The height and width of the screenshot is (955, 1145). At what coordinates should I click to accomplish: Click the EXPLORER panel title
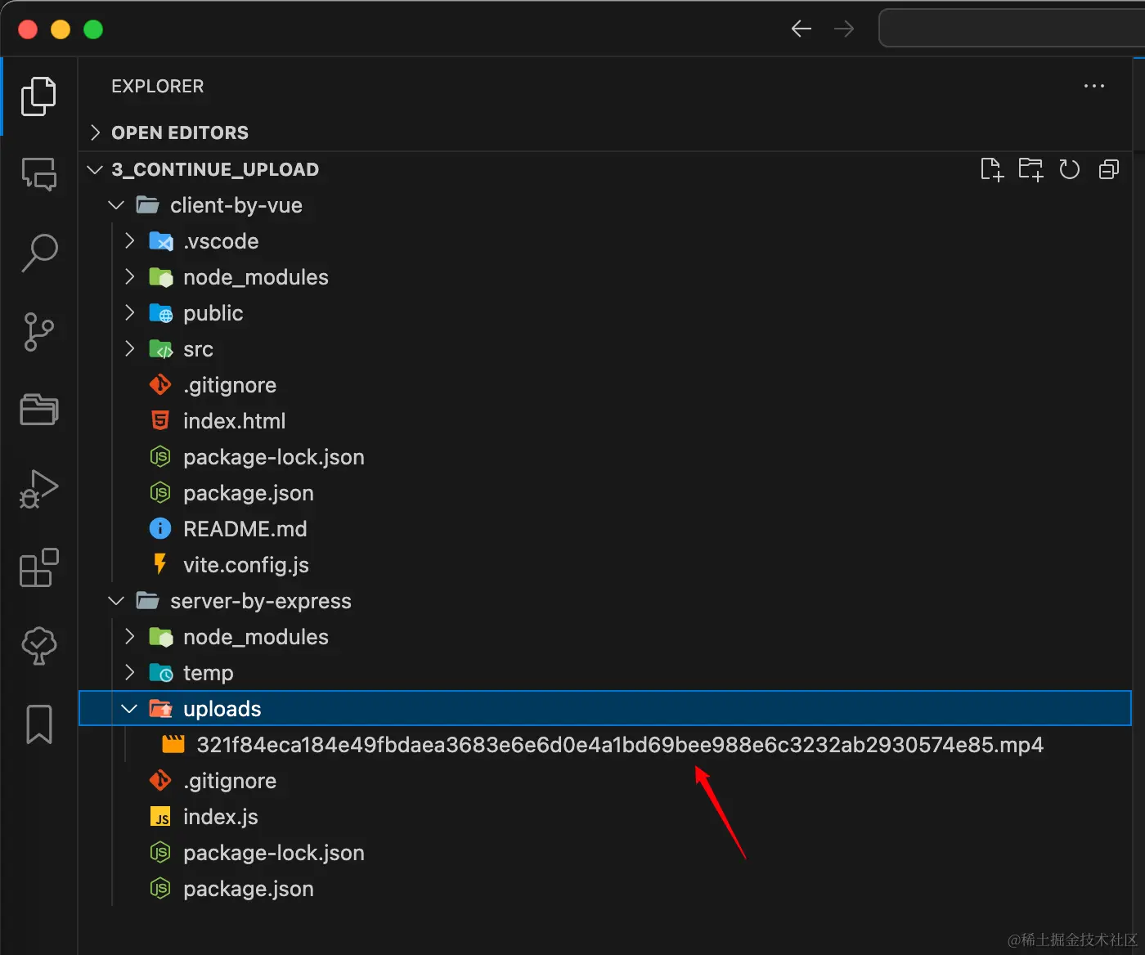(x=158, y=86)
